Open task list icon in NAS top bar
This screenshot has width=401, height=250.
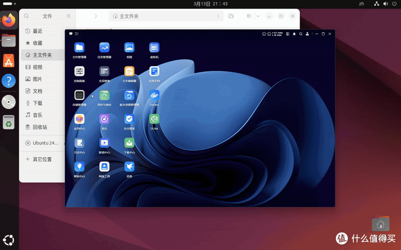coord(288,34)
